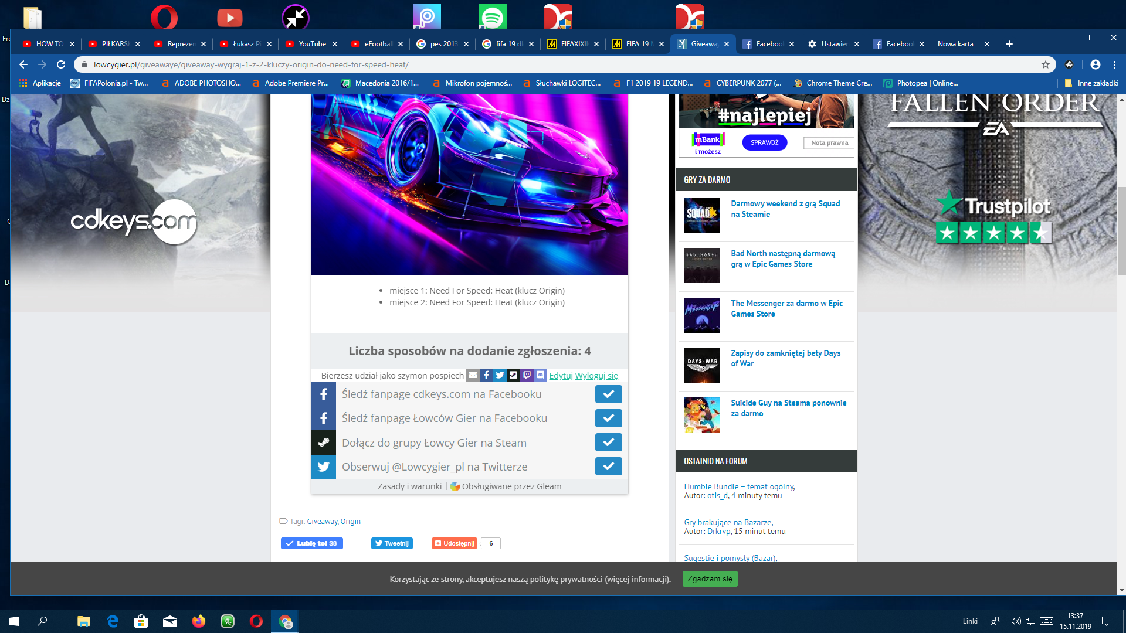1126x633 pixels.
Task: Open the Windows Start menu
Action: tap(14, 621)
